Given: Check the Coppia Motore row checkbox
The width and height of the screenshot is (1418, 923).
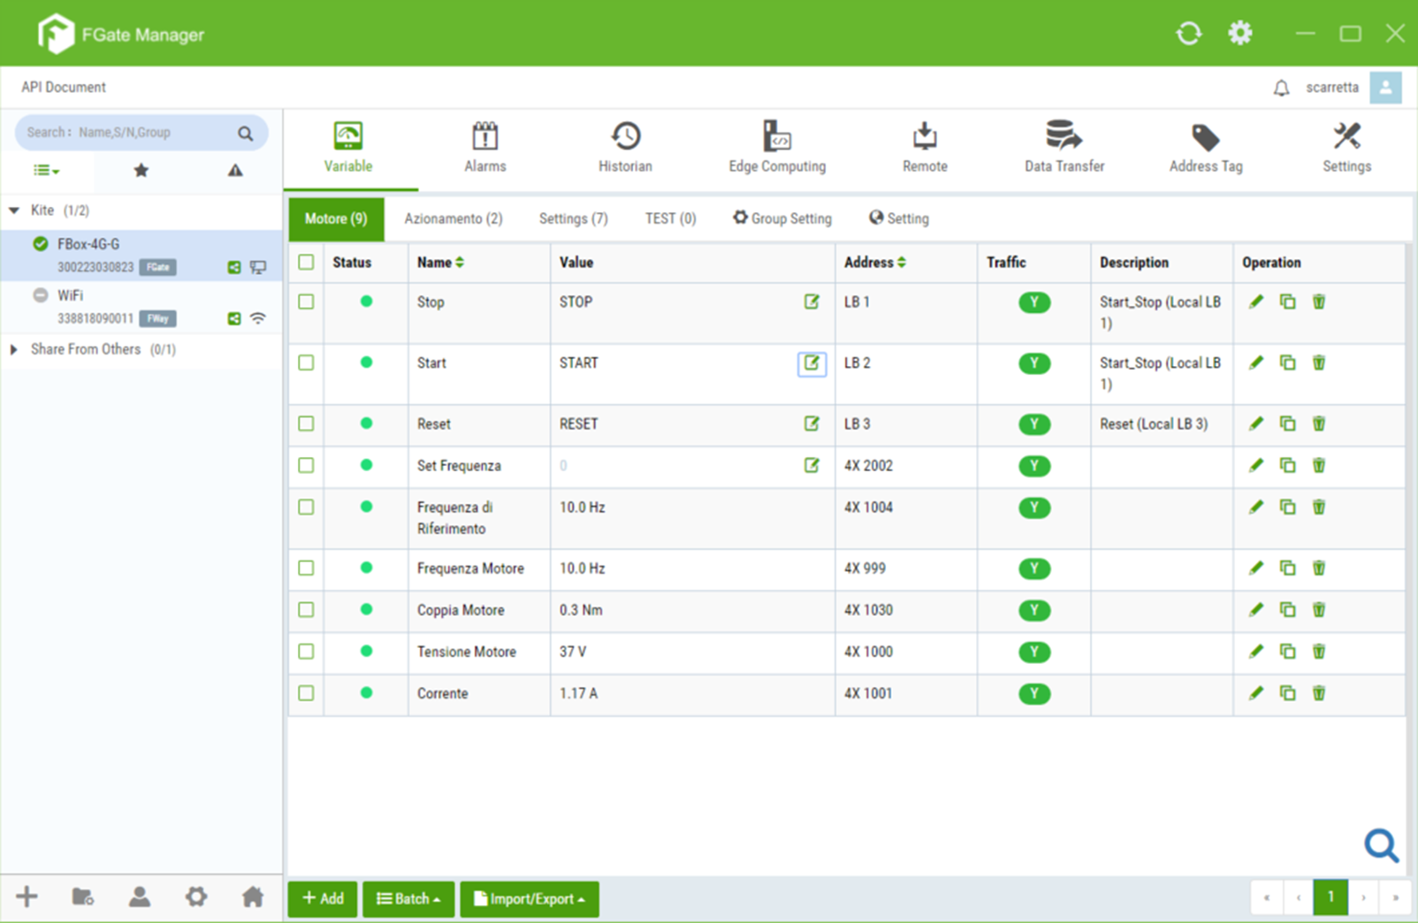Looking at the screenshot, I should click(306, 609).
